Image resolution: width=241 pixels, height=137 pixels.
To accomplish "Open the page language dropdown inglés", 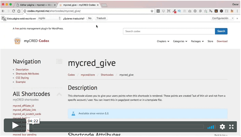I will point(49,18).
